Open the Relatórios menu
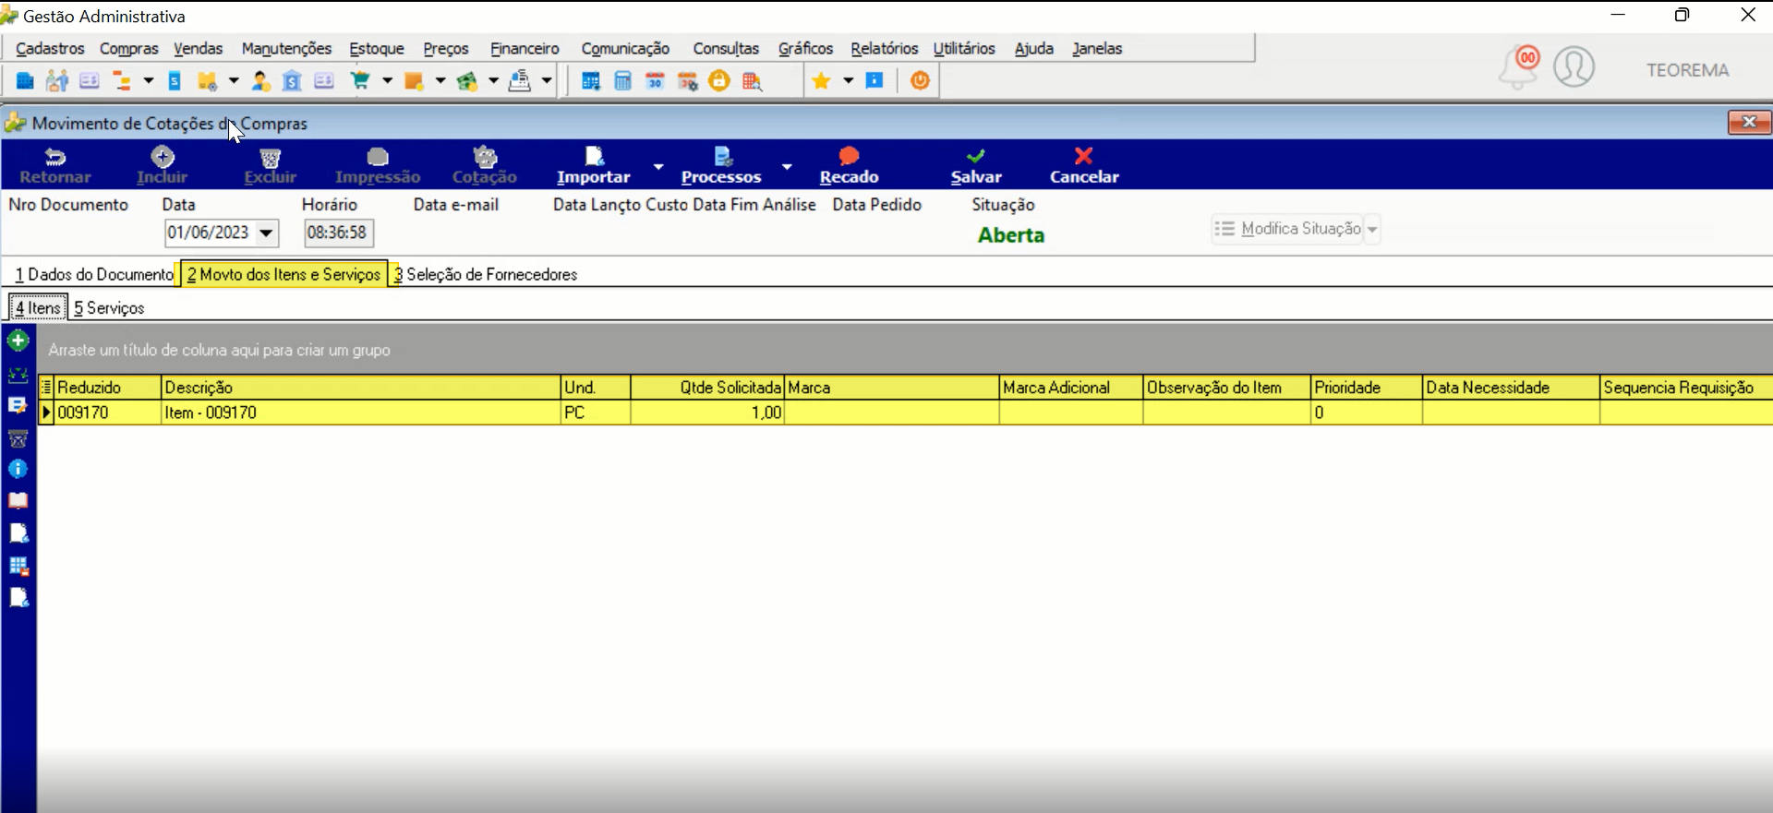This screenshot has height=813, width=1773. [885, 49]
